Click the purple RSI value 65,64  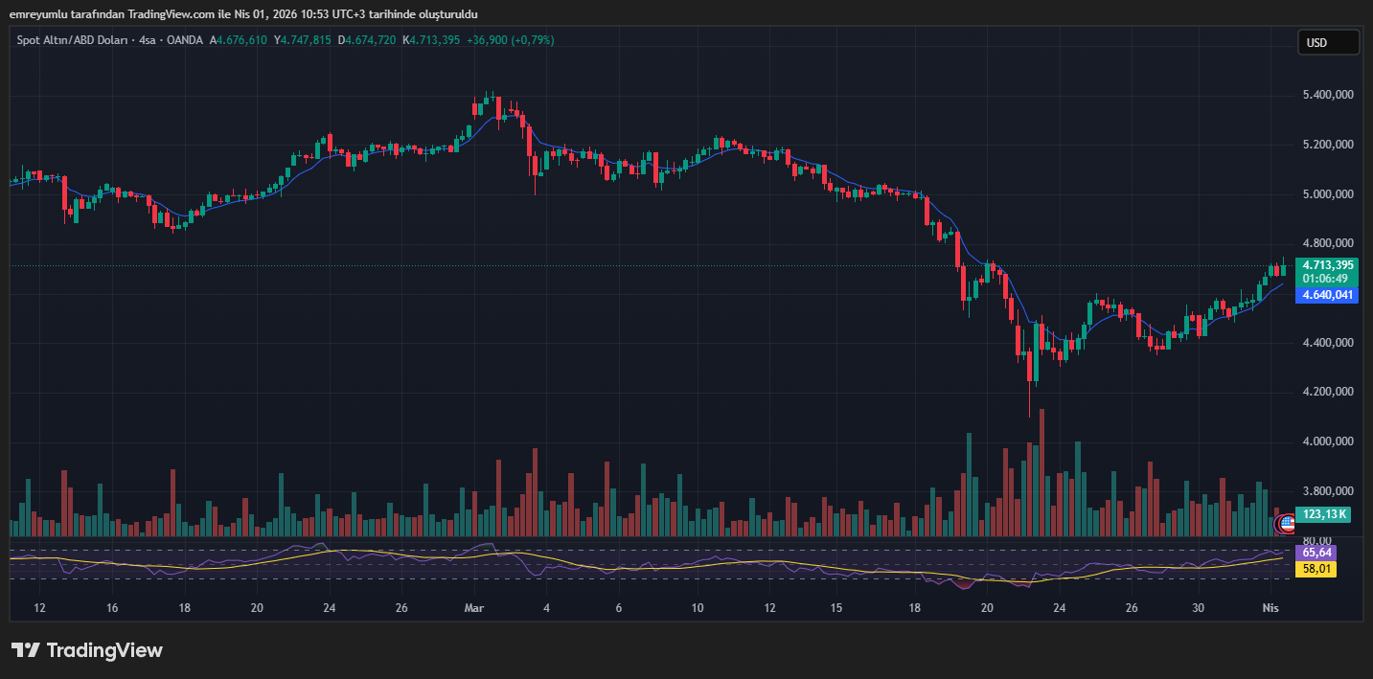click(1317, 553)
